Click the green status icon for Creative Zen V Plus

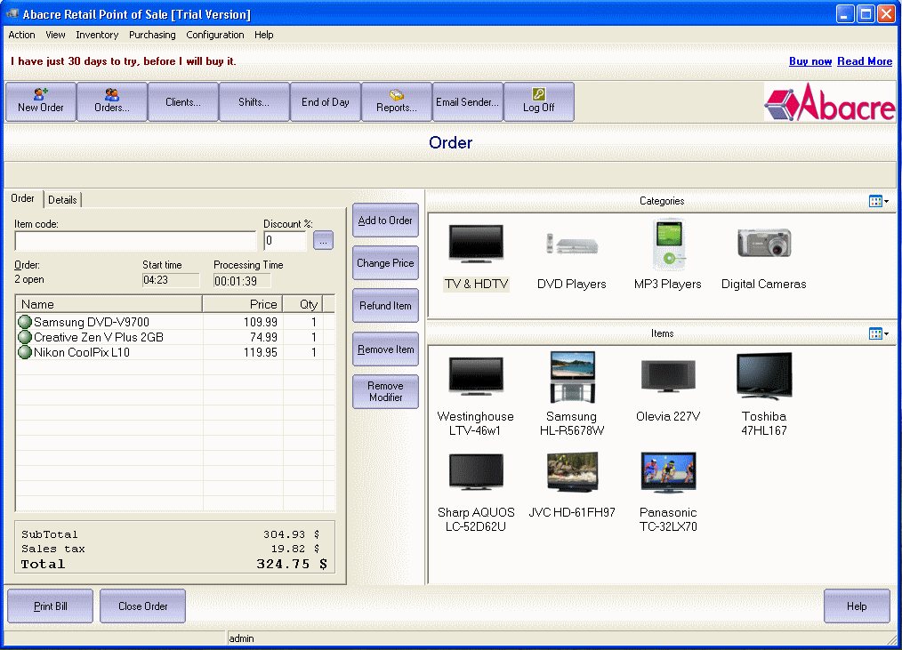click(25, 337)
